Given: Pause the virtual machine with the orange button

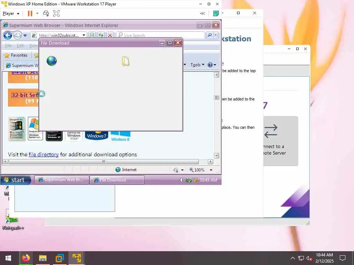Looking at the screenshot, I should (30, 13).
